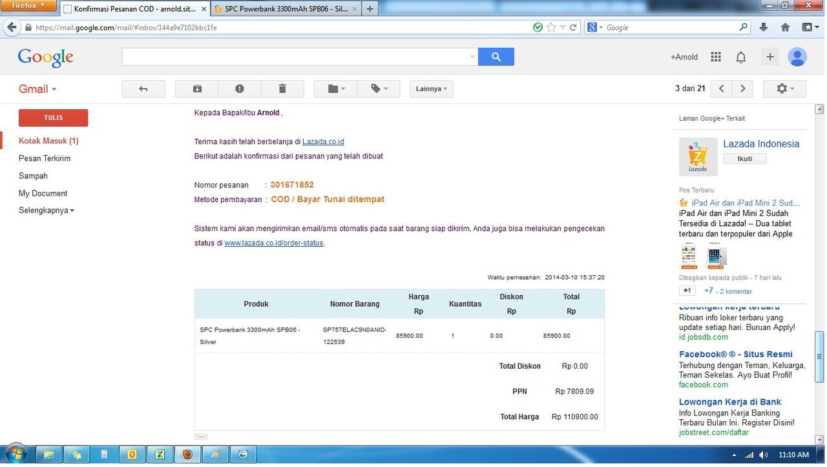Open the bookmarks menu star icon

point(811,27)
